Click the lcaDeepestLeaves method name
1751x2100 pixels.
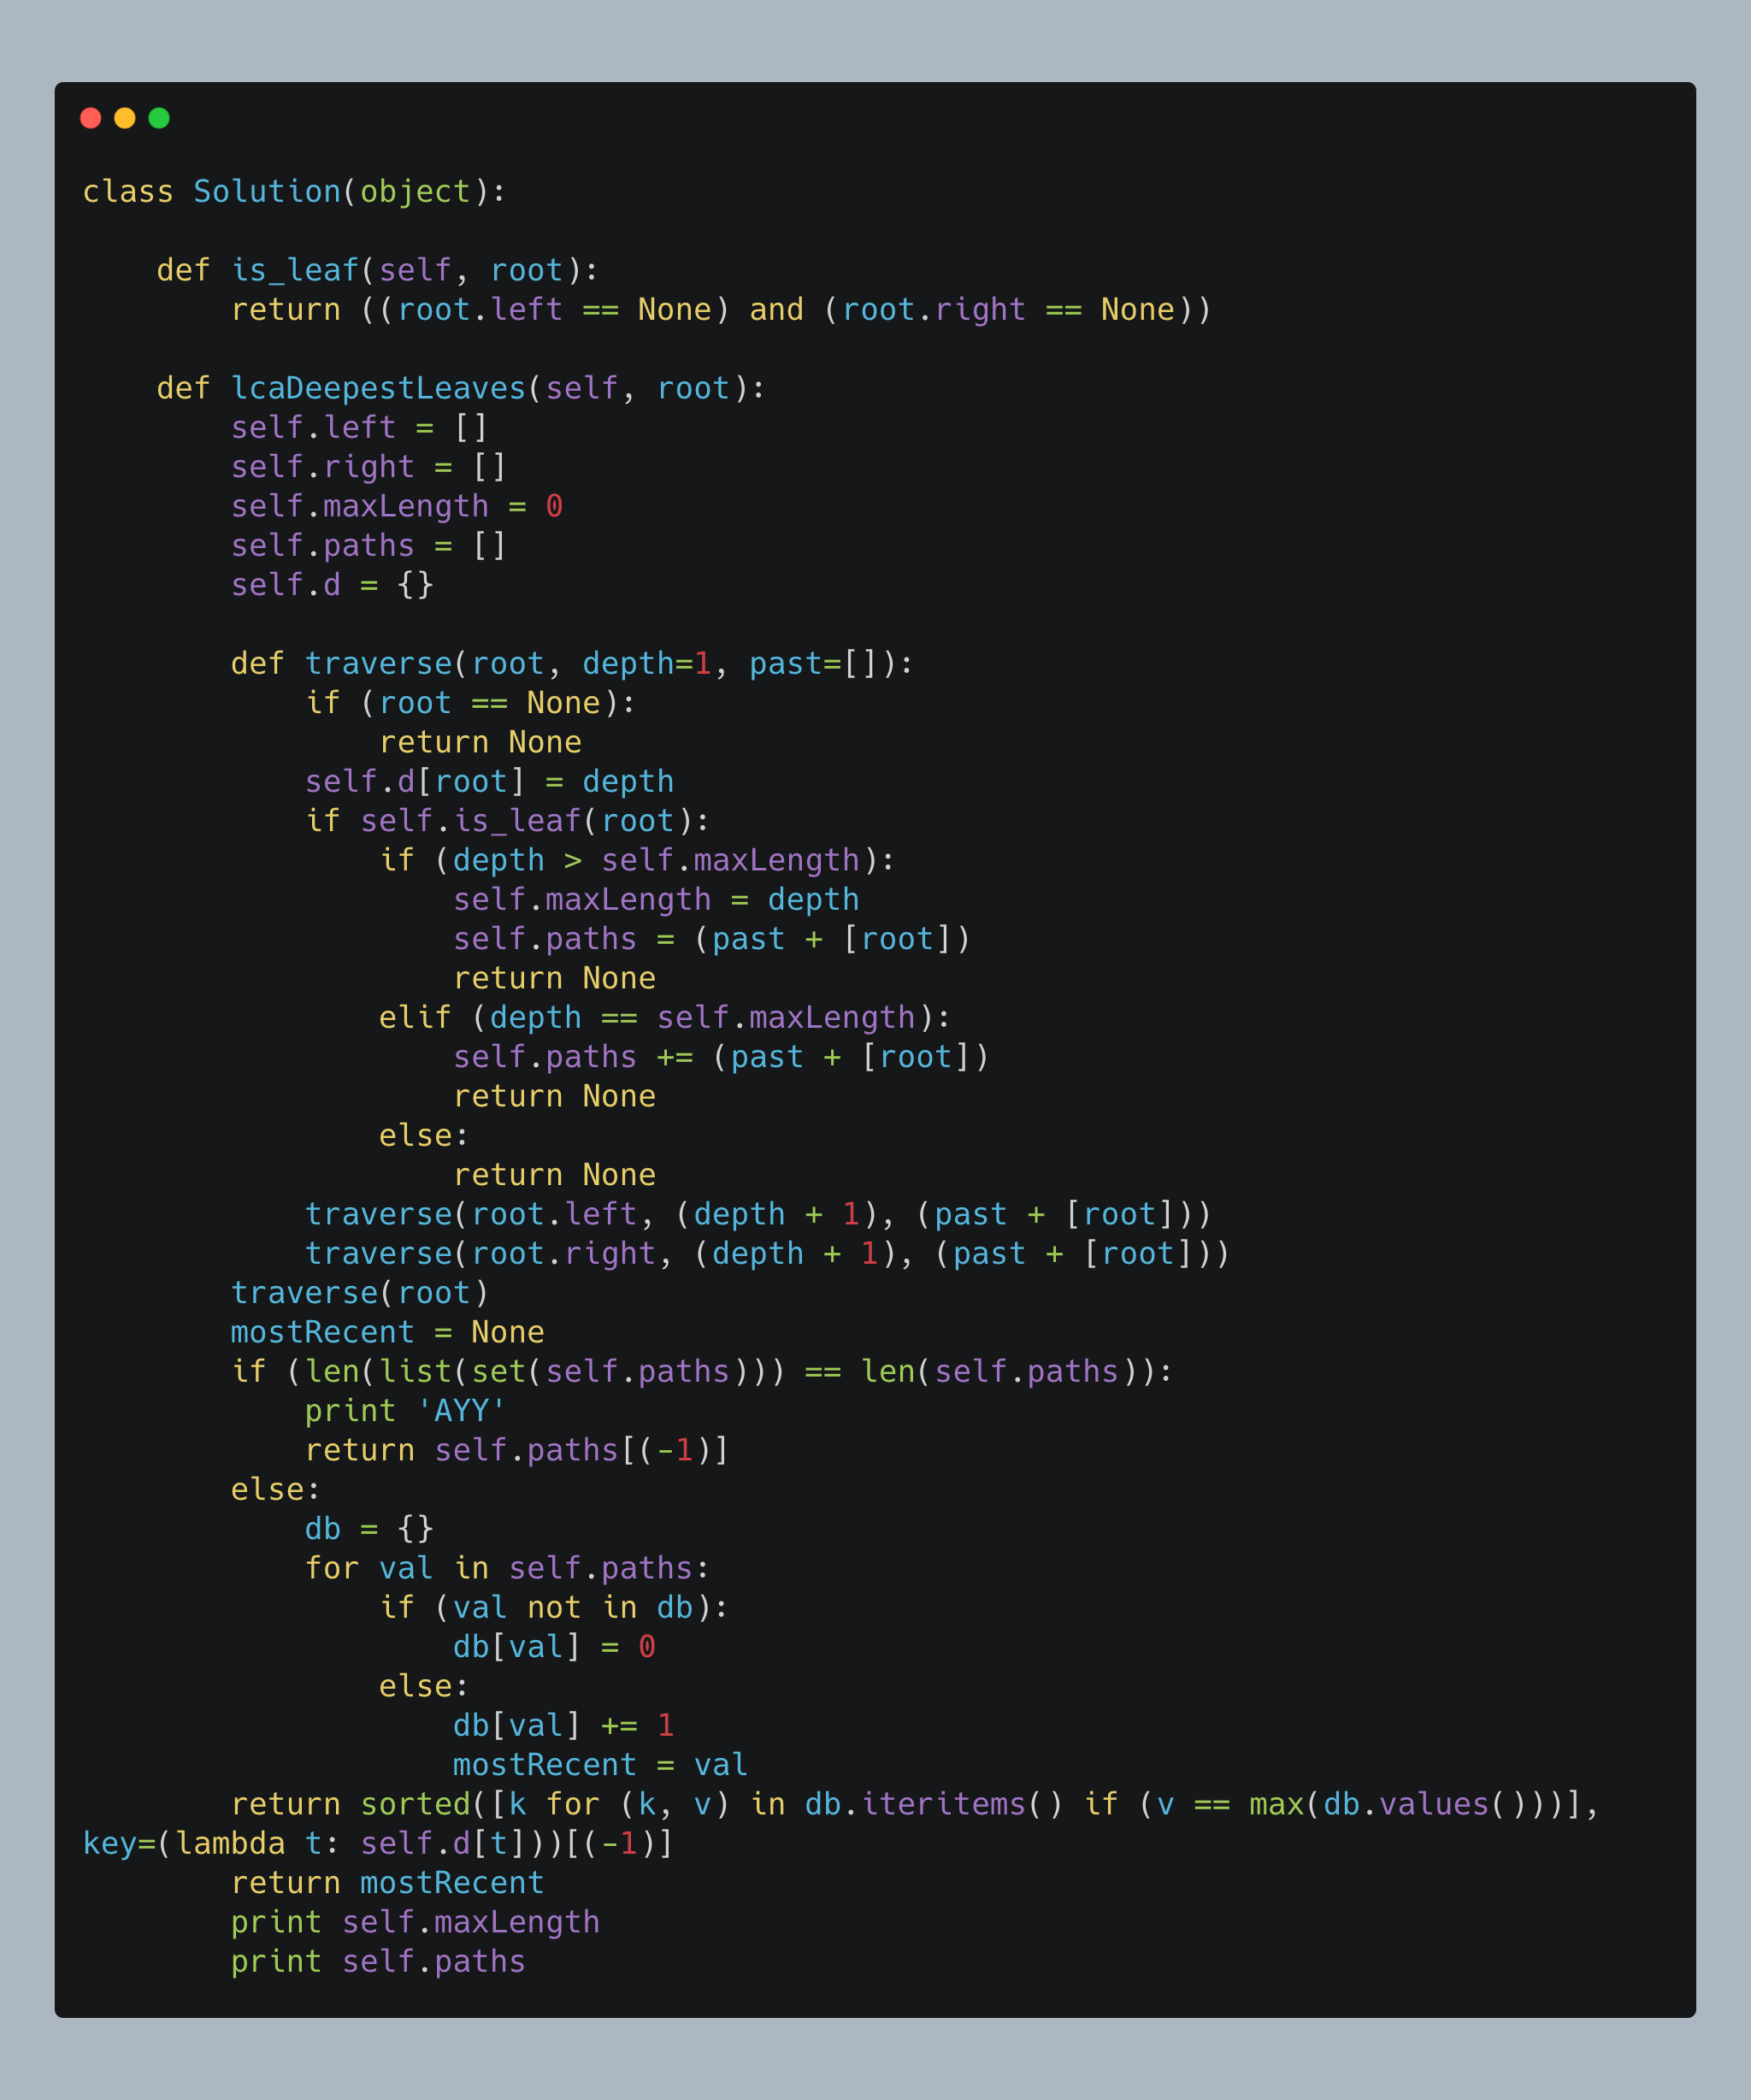[x=378, y=388]
